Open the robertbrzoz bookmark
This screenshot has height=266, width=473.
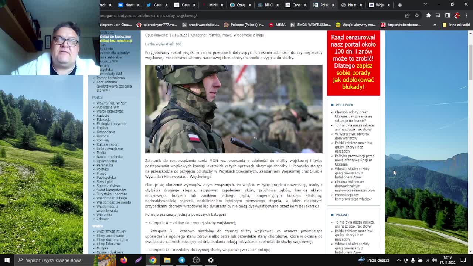click(x=400, y=25)
